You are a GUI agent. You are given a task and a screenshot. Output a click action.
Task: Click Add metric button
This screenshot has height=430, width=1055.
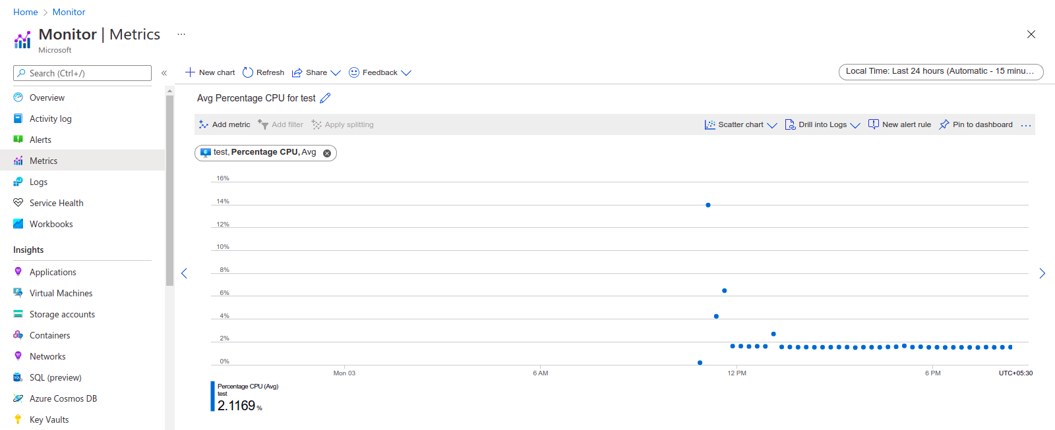click(x=225, y=124)
